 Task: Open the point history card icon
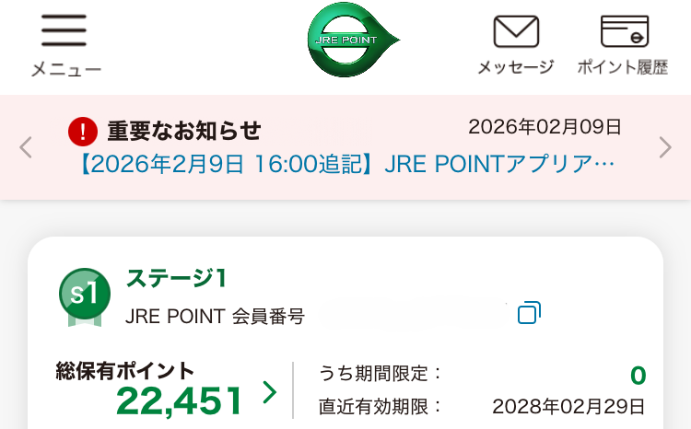point(624,31)
